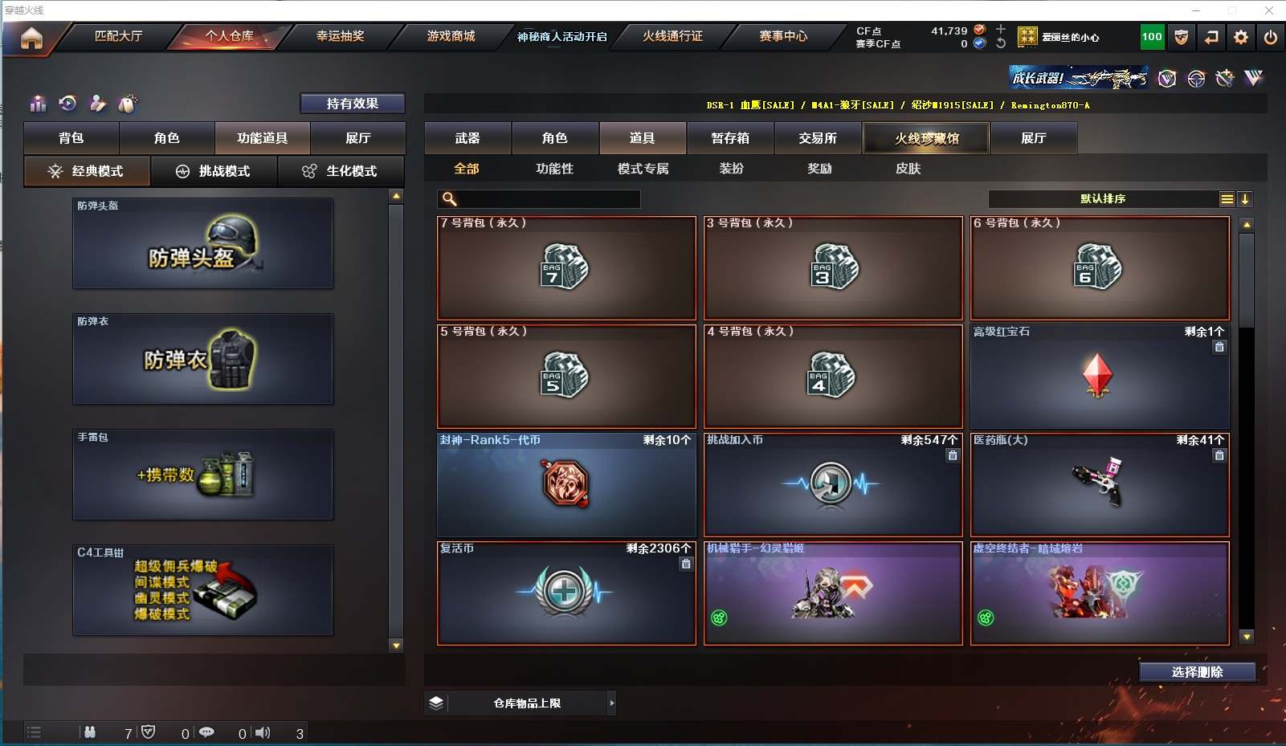Click trash icon on 复活币 item
Screen dimensions: 1286x746
click(686, 565)
